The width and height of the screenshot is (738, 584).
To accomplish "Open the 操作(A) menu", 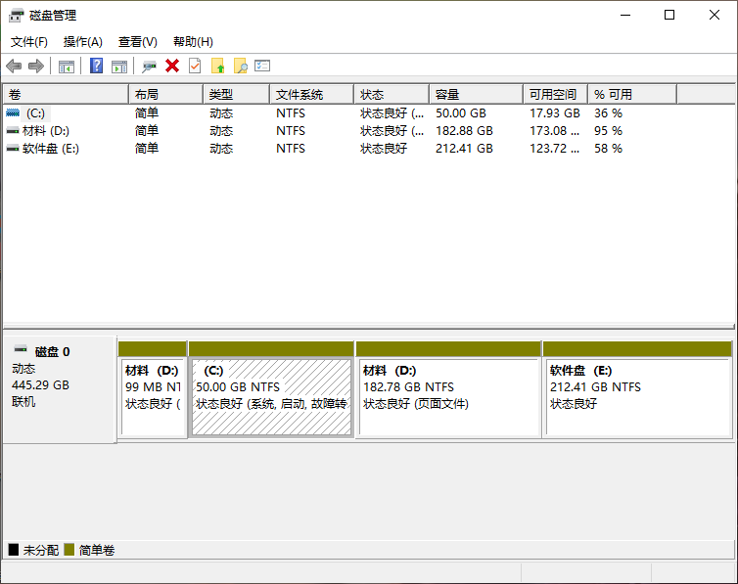I will 82,42.
